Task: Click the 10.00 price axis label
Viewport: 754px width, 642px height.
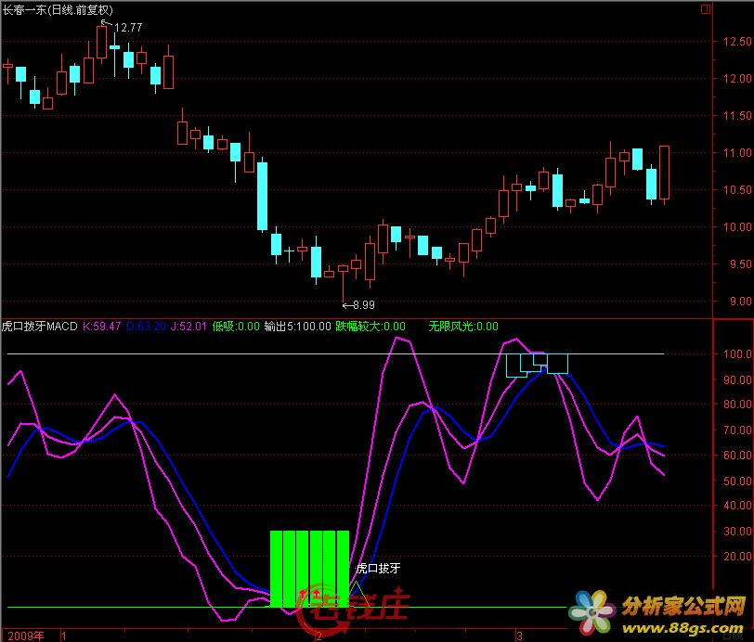Action: click(737, 226)
